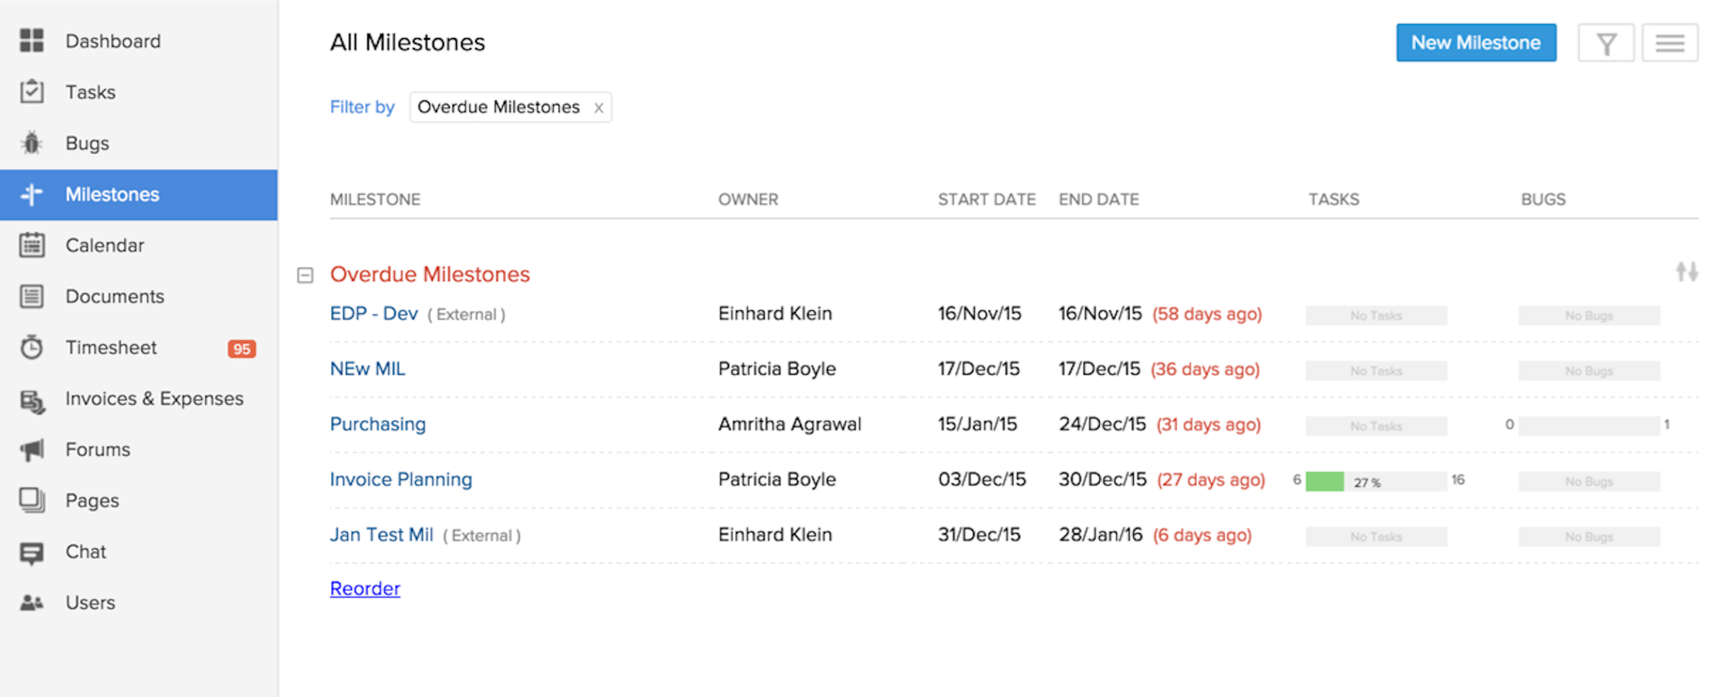
Task: Open the Users people icon
Action: [x=32, y=603]
